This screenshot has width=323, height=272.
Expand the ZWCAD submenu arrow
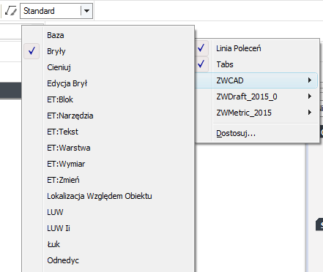tap(310, 80)
